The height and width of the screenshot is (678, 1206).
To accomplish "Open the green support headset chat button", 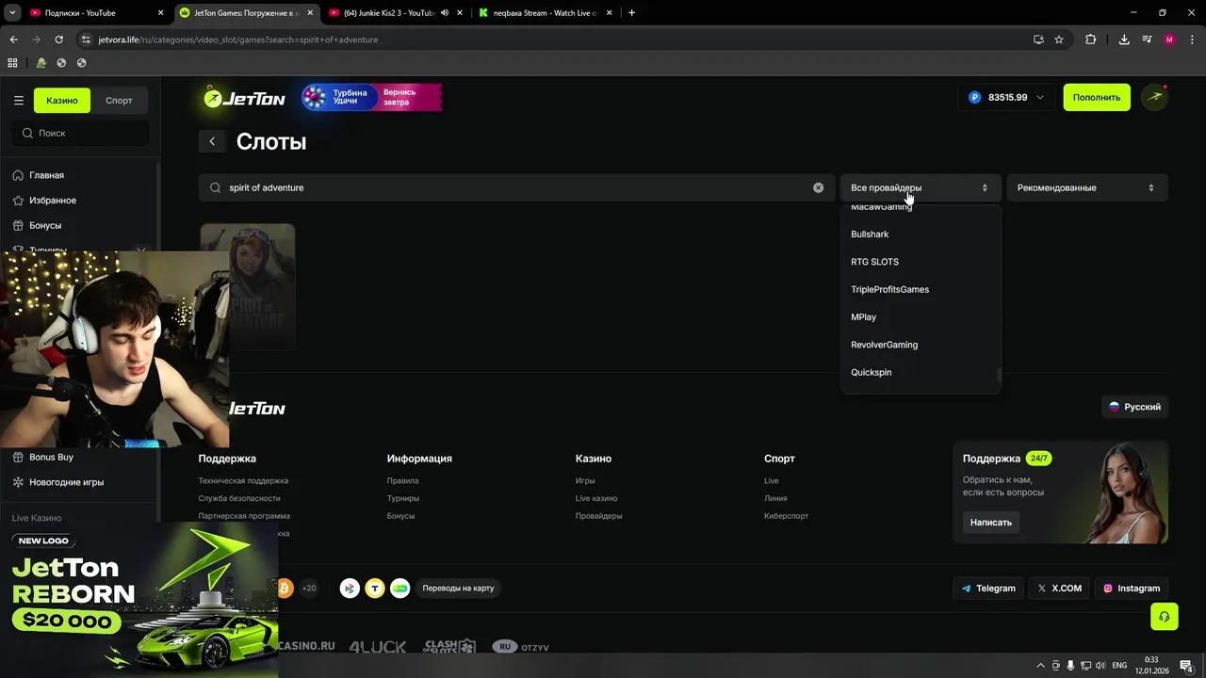I will tap(1165, 617).
